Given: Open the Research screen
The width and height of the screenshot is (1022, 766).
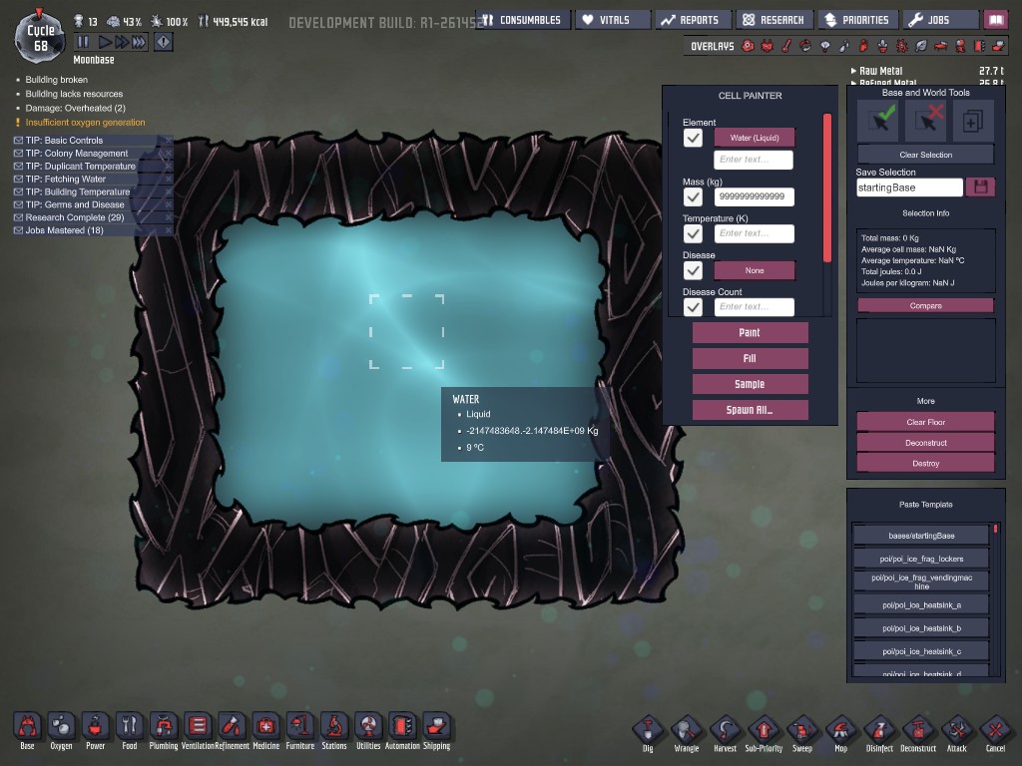Looking at the screenshot, I should (773, 20).
